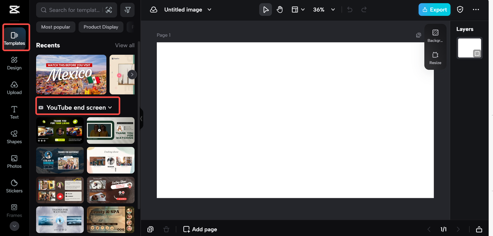Click the delete page trash icon
The height and width of the screenshot is (236, 493).
coord(166,229)
